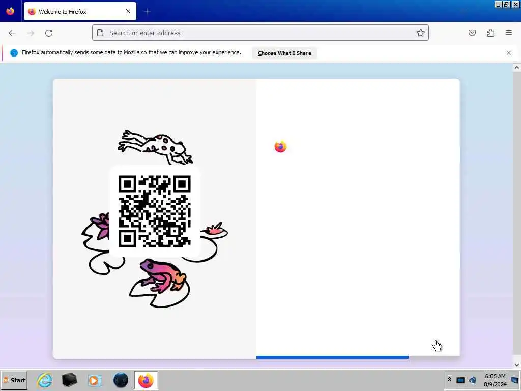Image resolution: width=521 pixels, height=391 pixels.
Task: Open the black folder icon in taskbar
Action: click(x=69, y=380)
